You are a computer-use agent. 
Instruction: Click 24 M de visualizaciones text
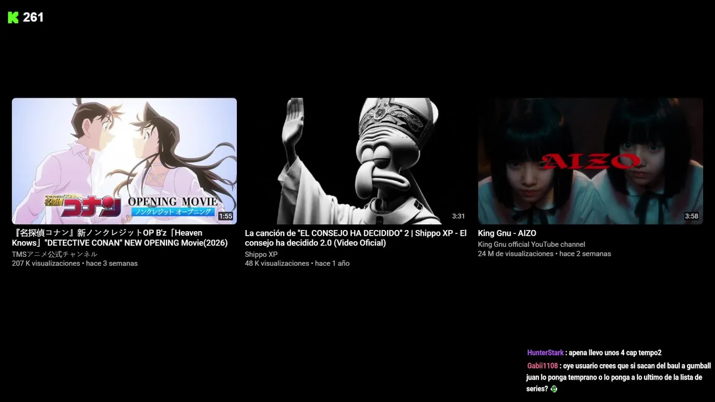(516, 254)
